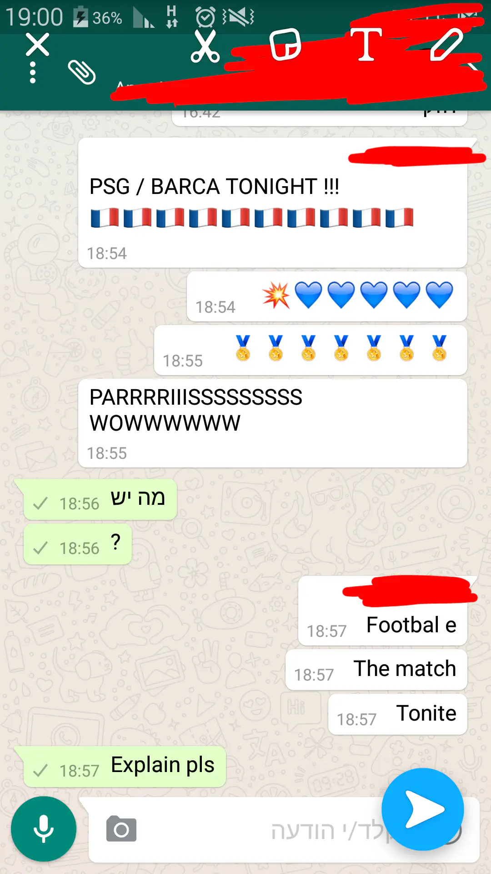Tap the X icon in top-left corner
Viewport: 491px width, 874px height.
[x=37, y=45]
